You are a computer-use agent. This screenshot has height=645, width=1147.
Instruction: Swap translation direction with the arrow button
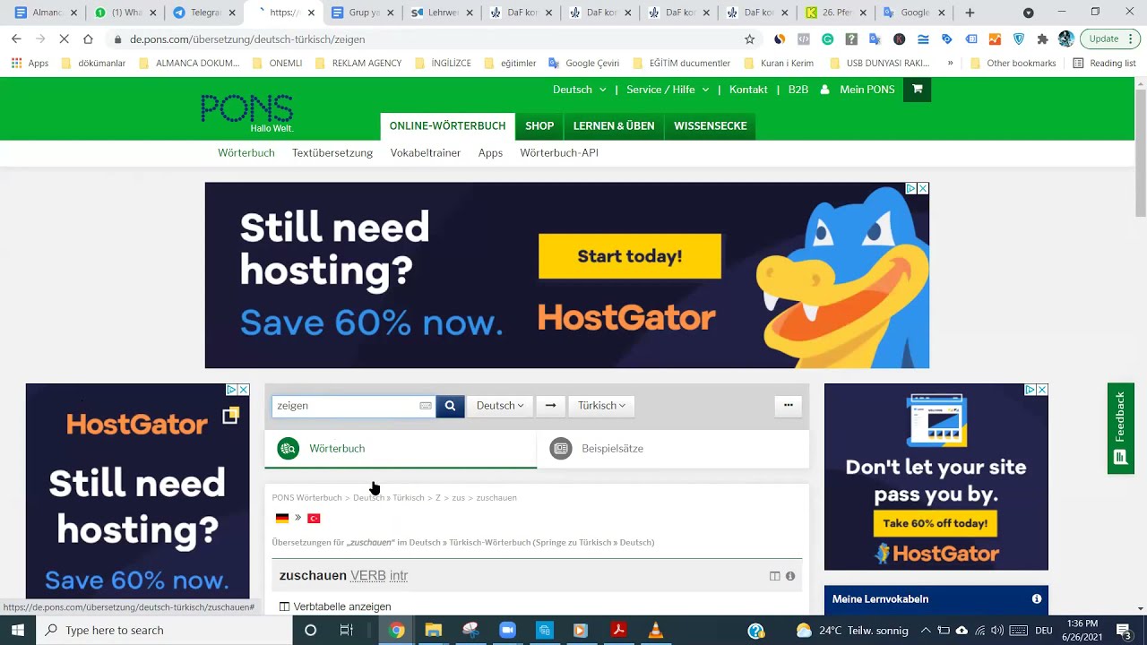point(550,406)
